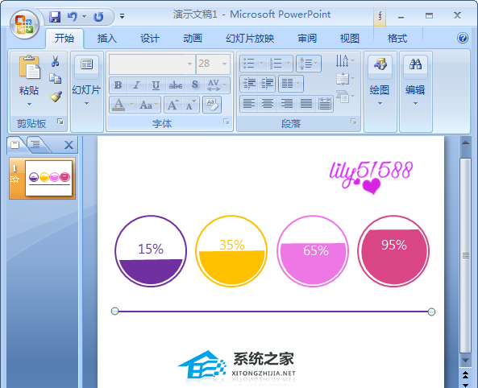The height and width of the screenshot is (388, 478).
Task: Open the 幻灯片放映 tab
Action: coord(250,39)
